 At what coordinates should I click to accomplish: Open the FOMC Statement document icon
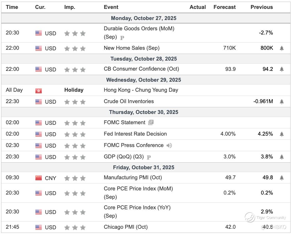click(151, 123)
